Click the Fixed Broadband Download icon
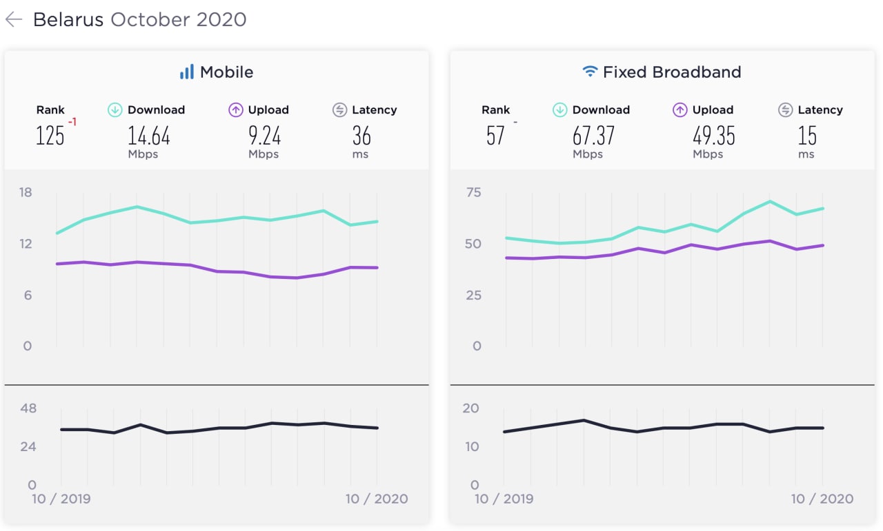 560,110
